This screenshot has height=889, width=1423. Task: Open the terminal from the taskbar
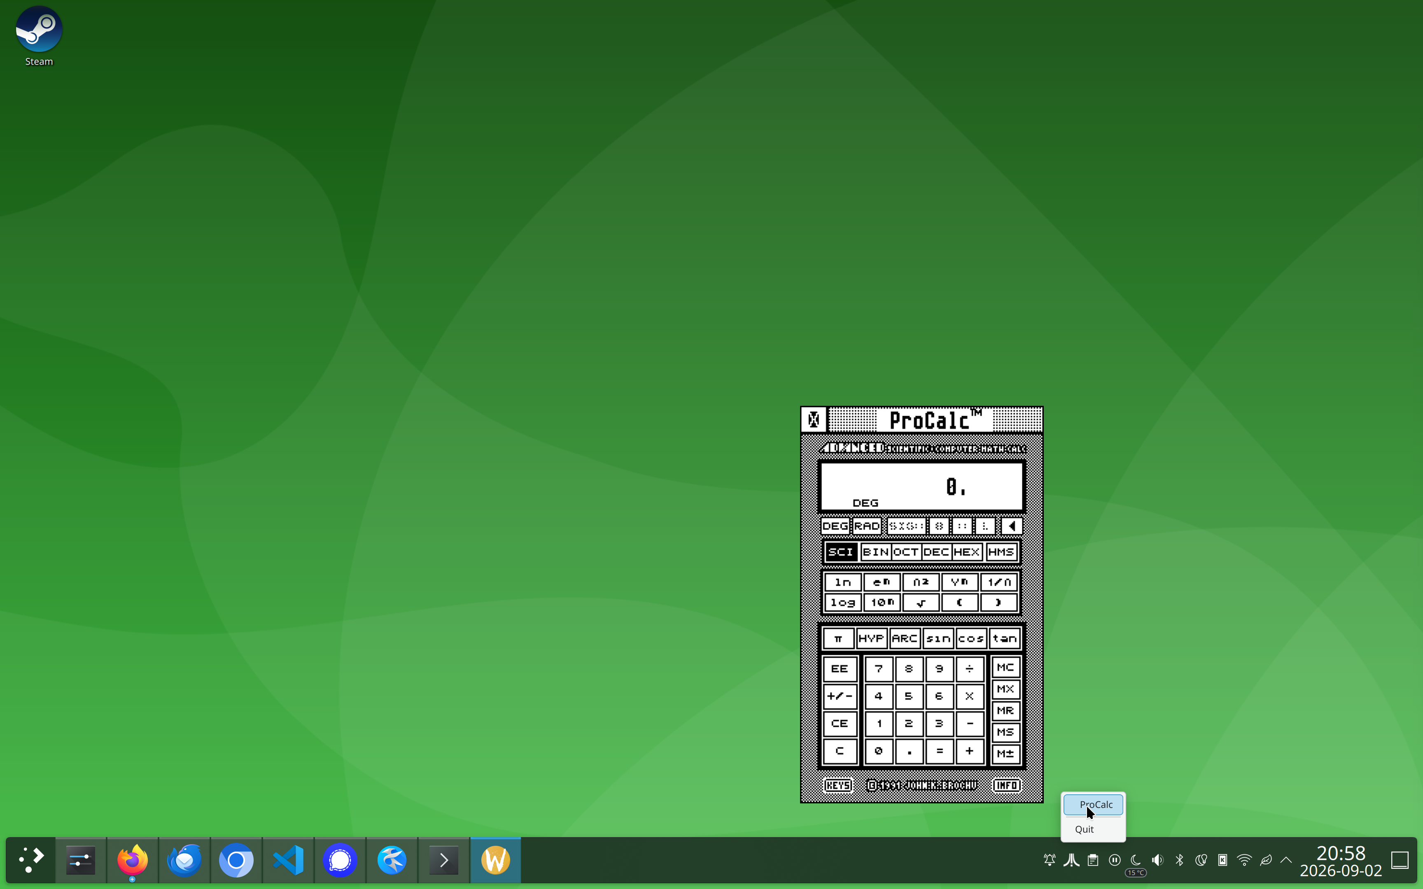pos(443,860)
